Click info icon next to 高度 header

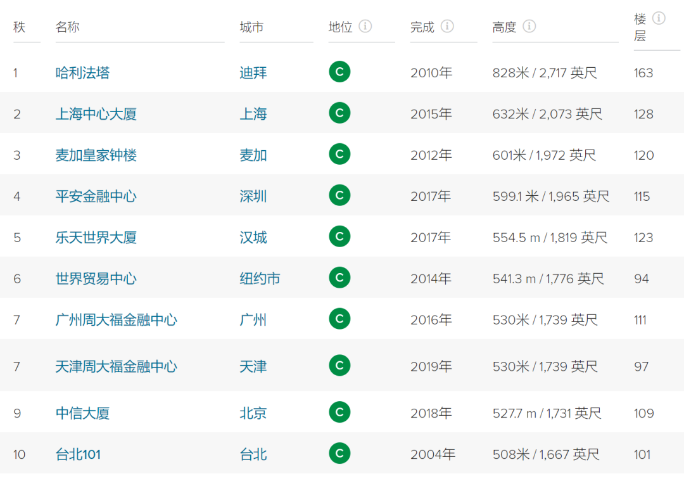click(x=529, y=26)
